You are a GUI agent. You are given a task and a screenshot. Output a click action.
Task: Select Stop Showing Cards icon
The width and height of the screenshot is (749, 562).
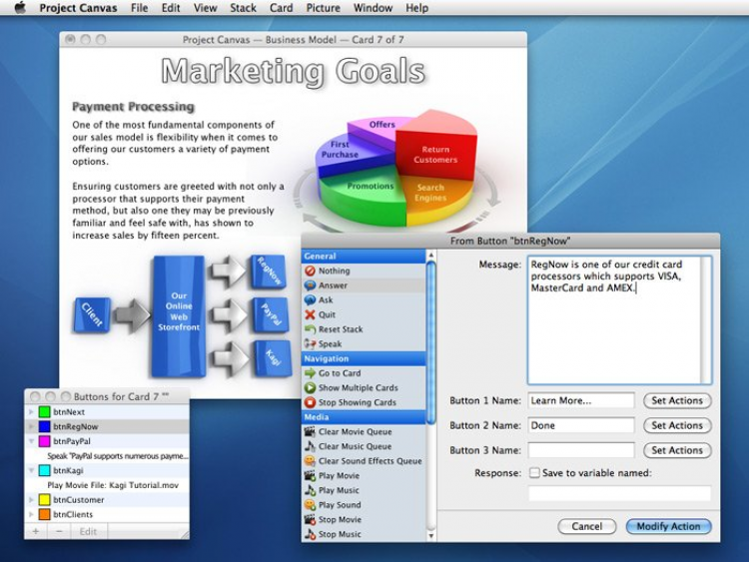click(310, 402)
